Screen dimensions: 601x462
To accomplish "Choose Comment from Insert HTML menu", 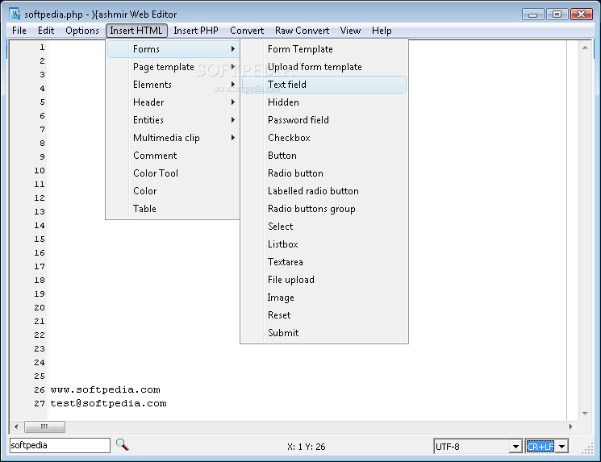I will (x=173, y=155).
